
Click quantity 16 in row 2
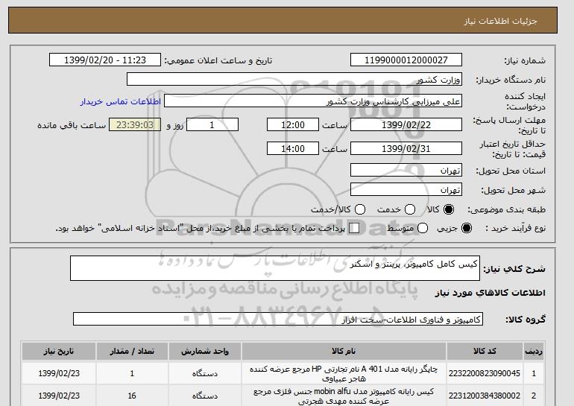tap(132, 396)
